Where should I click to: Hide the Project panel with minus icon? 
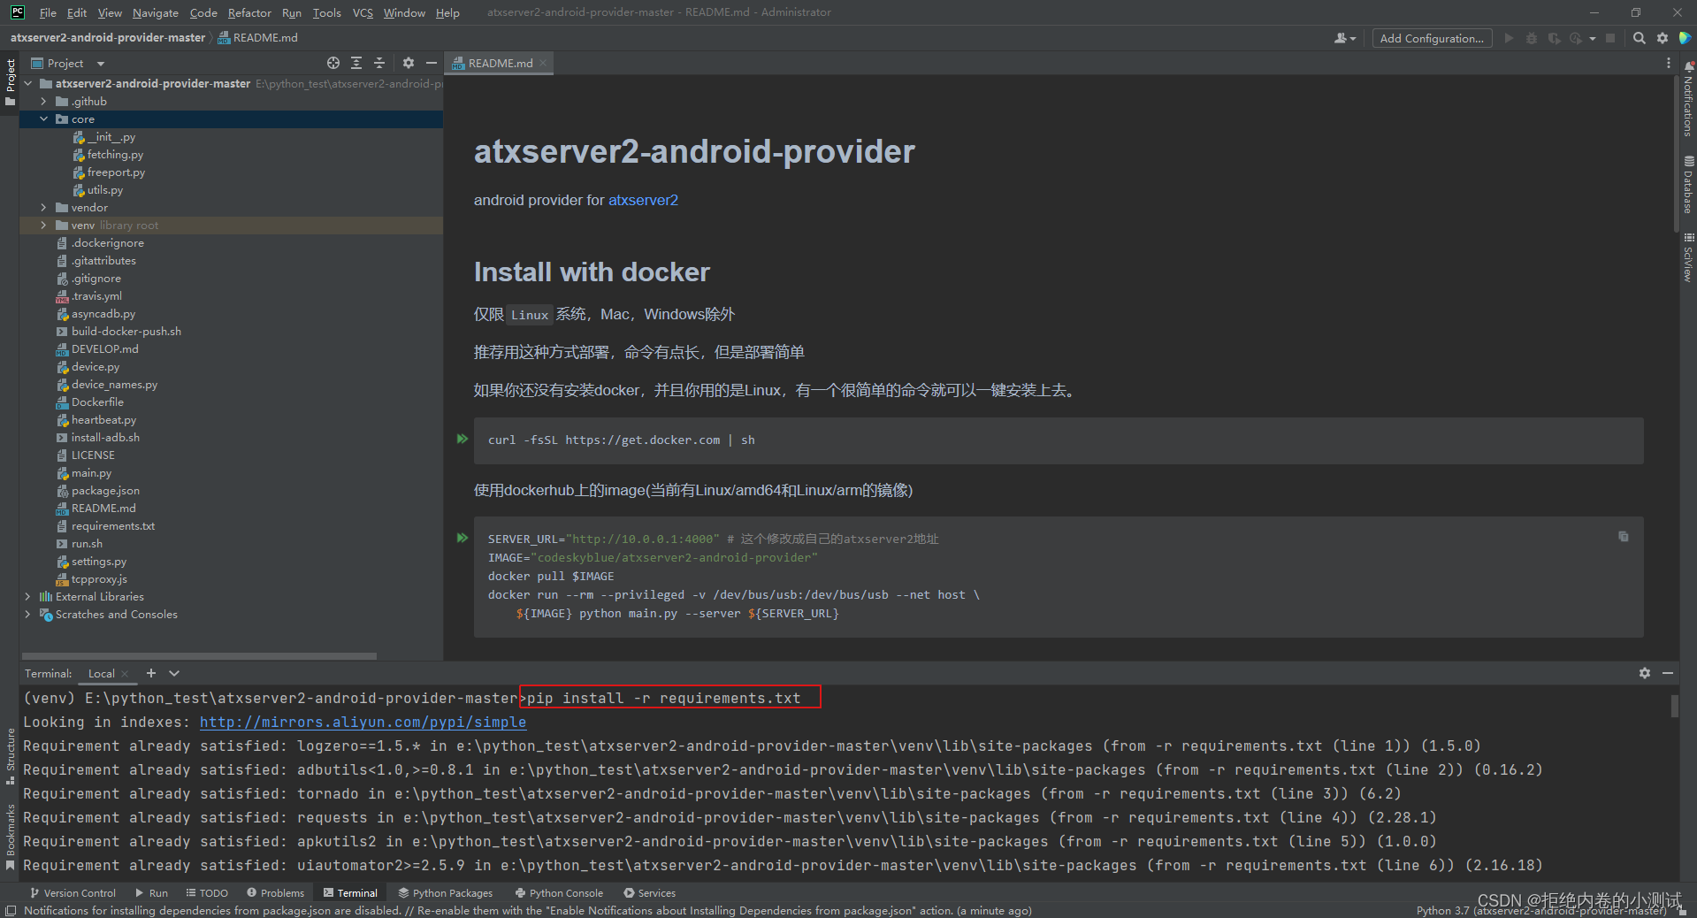432,63
